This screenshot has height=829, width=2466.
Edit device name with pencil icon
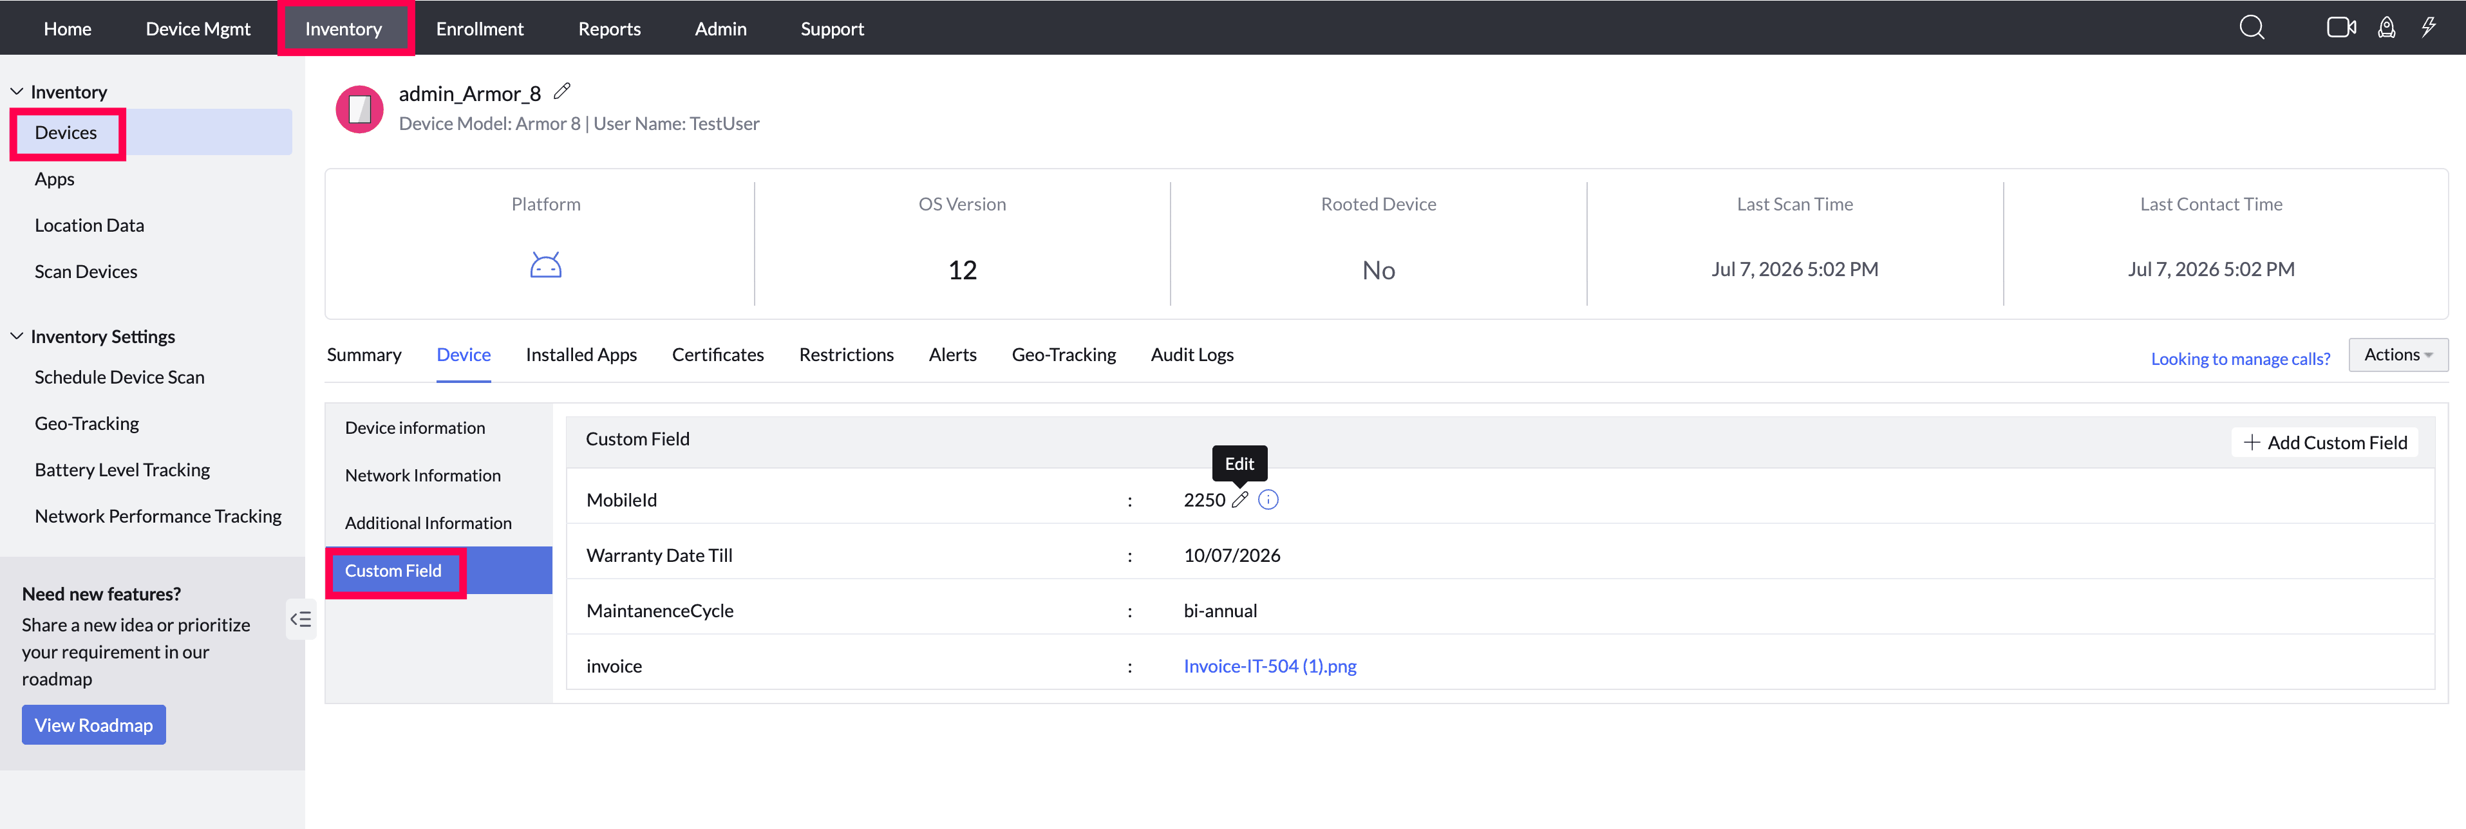pos(562,91)
